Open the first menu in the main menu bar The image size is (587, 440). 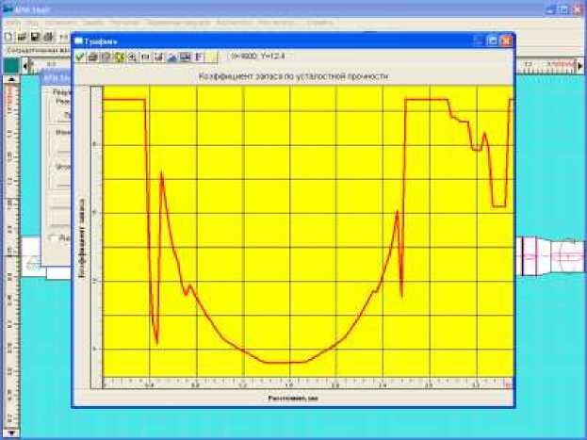pos(11,21)
